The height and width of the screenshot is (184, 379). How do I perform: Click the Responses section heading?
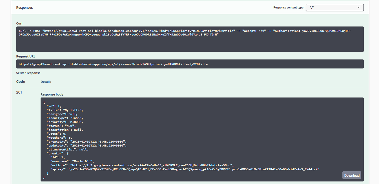tap(25, 8)
